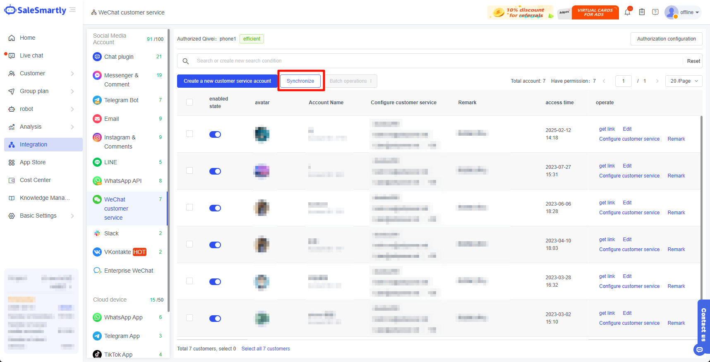Click the search condition input field
This screenshot has width=710, height=362.
434,61
